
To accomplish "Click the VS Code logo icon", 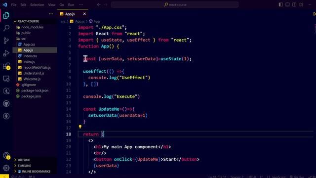I will 4,4.
